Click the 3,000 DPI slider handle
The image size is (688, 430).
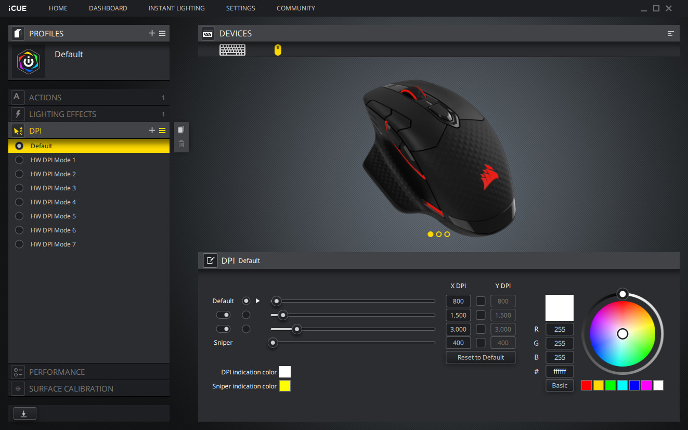point(296,329)
